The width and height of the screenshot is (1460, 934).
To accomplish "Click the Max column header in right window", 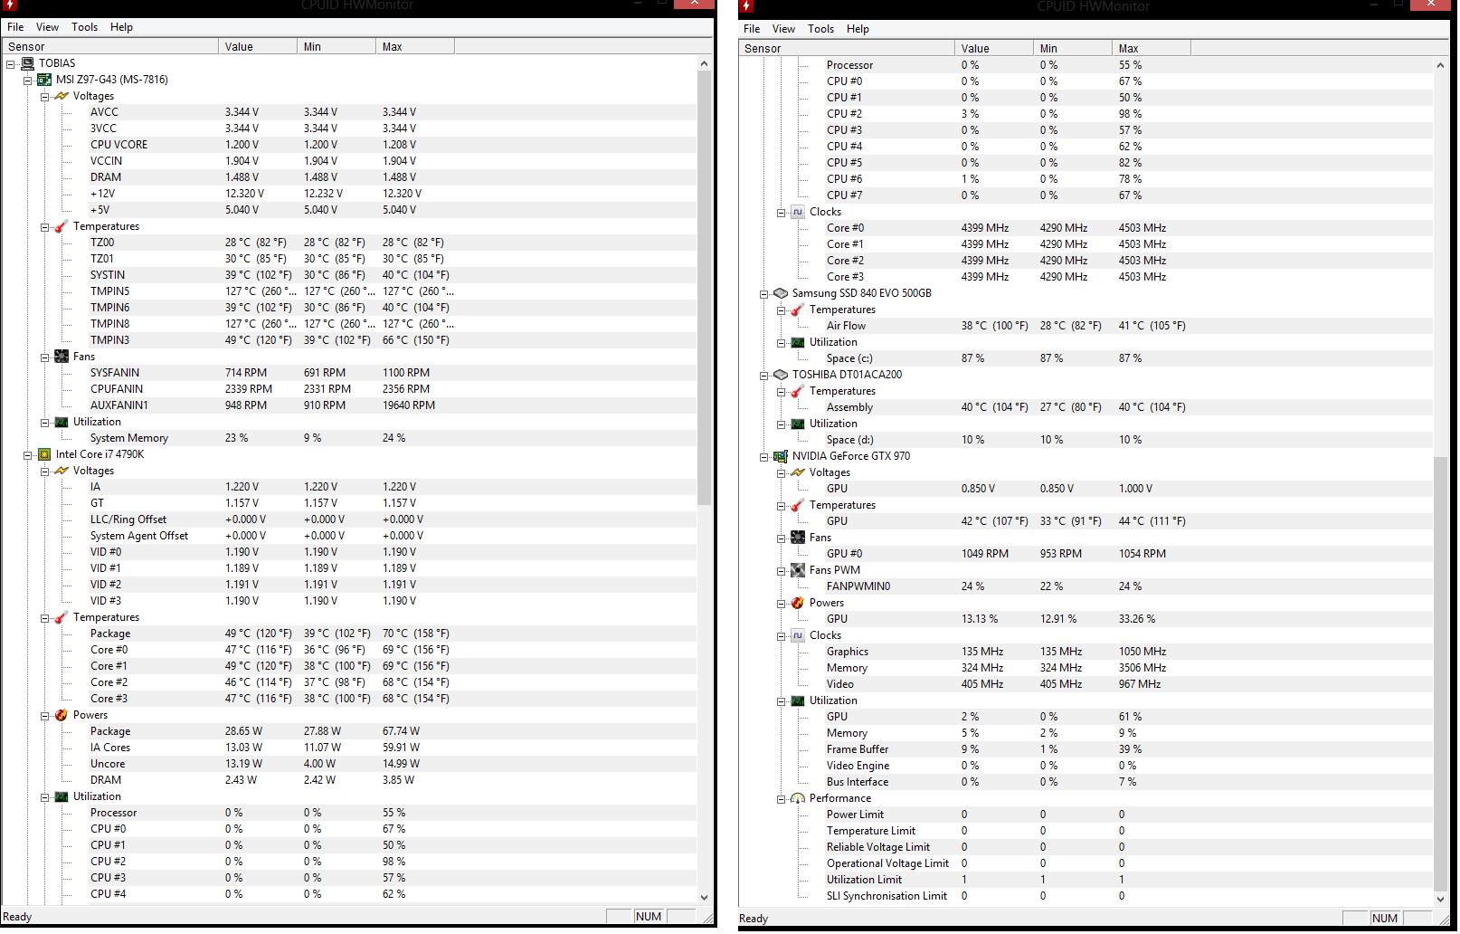I will click(1152, 49).
